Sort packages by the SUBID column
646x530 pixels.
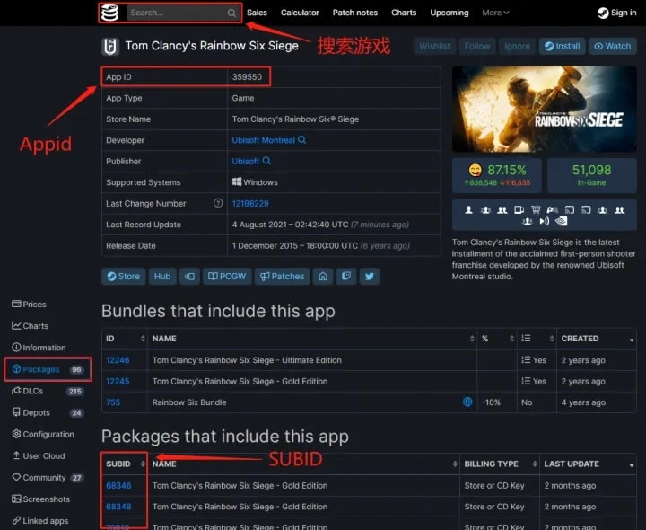click(x=124, y=464)
